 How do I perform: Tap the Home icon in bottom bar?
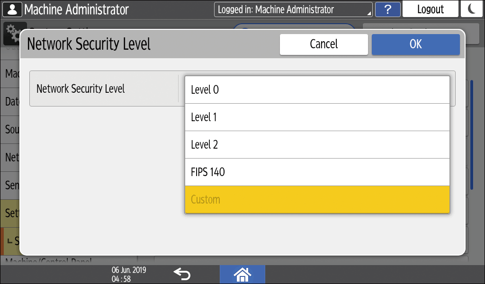[x=242, y=274]
